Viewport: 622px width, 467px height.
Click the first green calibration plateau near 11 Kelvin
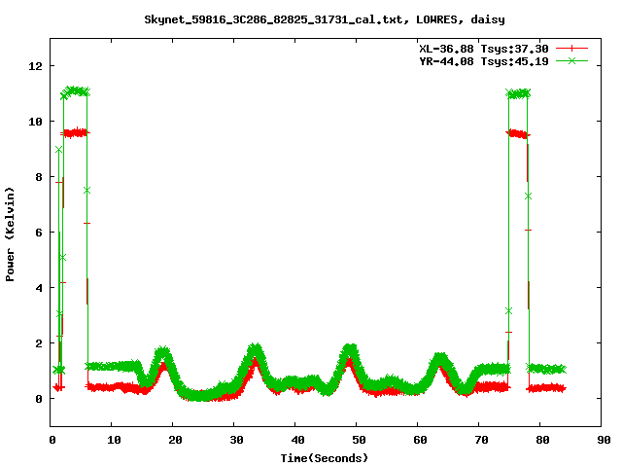click(x=76, y=91)
